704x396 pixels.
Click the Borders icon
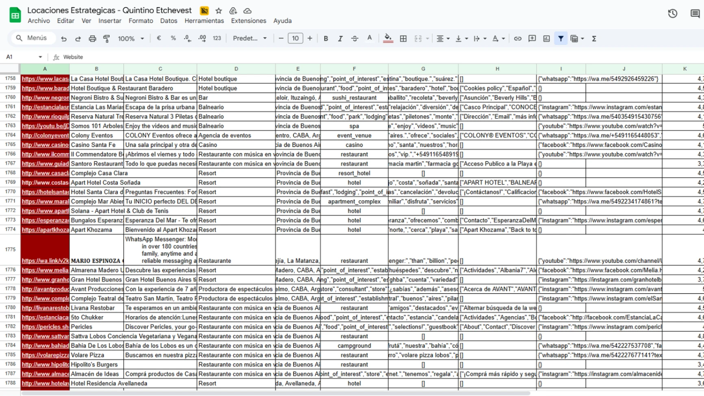point(403,39)
